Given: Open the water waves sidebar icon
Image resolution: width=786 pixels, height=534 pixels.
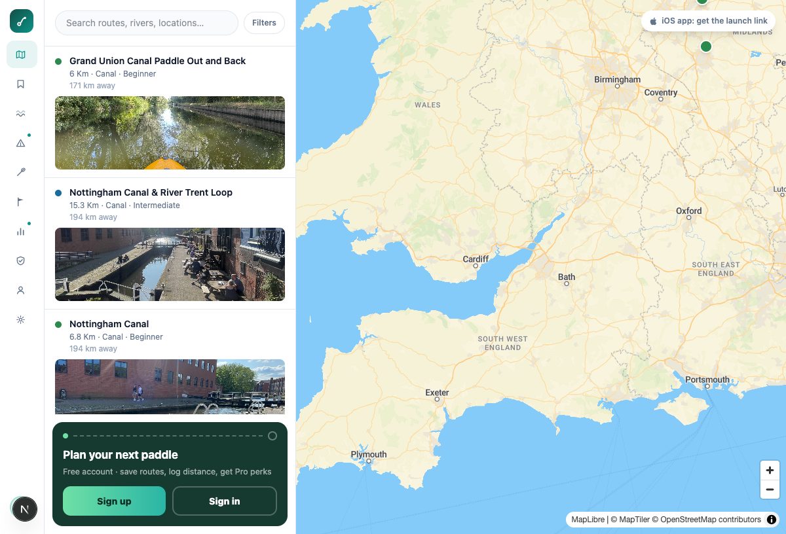Looking at the screenshot, I should point(22,113).
